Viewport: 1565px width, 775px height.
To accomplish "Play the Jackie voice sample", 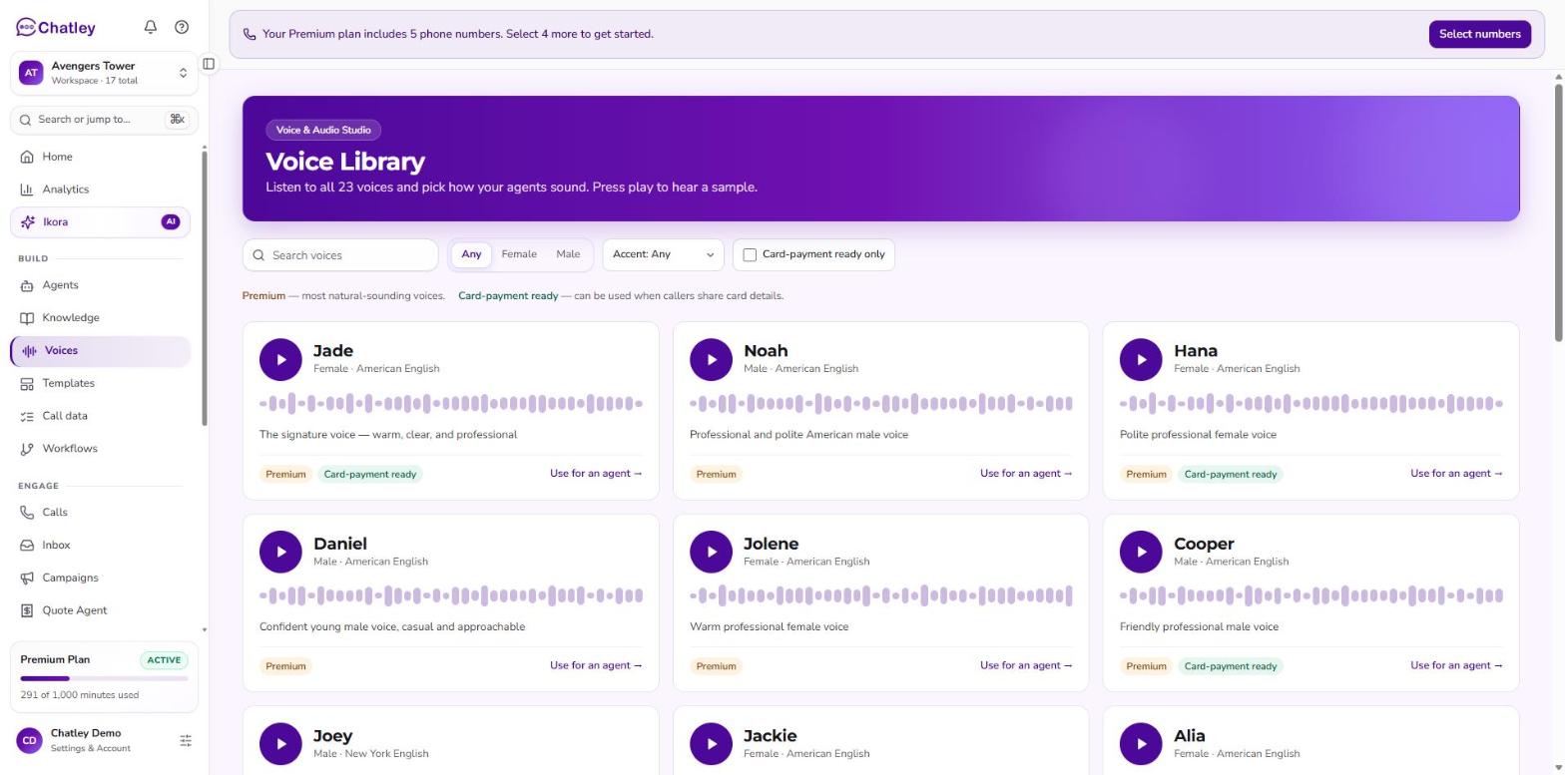I will pos(711,744).
